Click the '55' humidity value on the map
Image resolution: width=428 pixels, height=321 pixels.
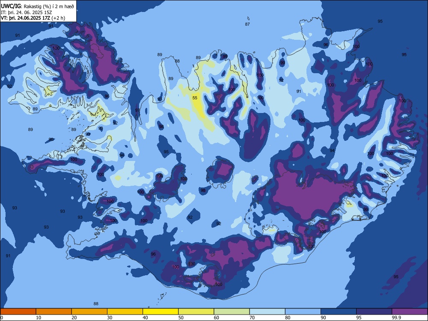pyautogui.click(x=195, y=98)
